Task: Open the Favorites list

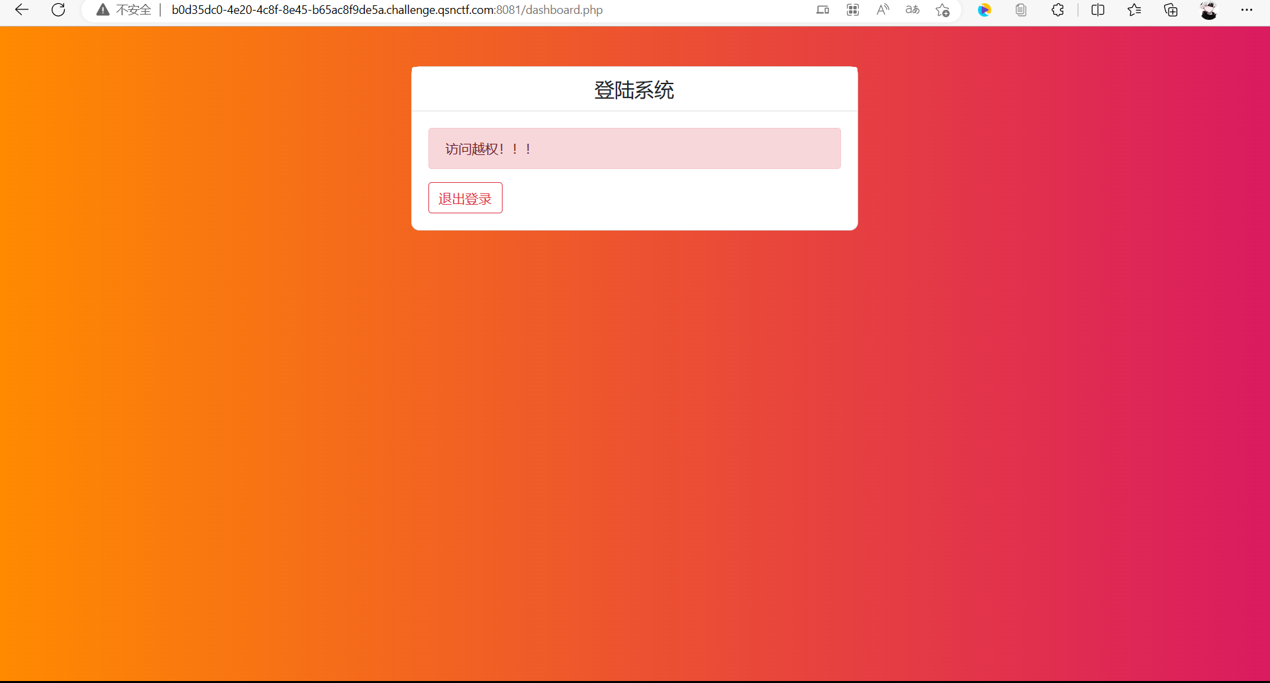Action: pyautogui.click(x=1134, y=10)
